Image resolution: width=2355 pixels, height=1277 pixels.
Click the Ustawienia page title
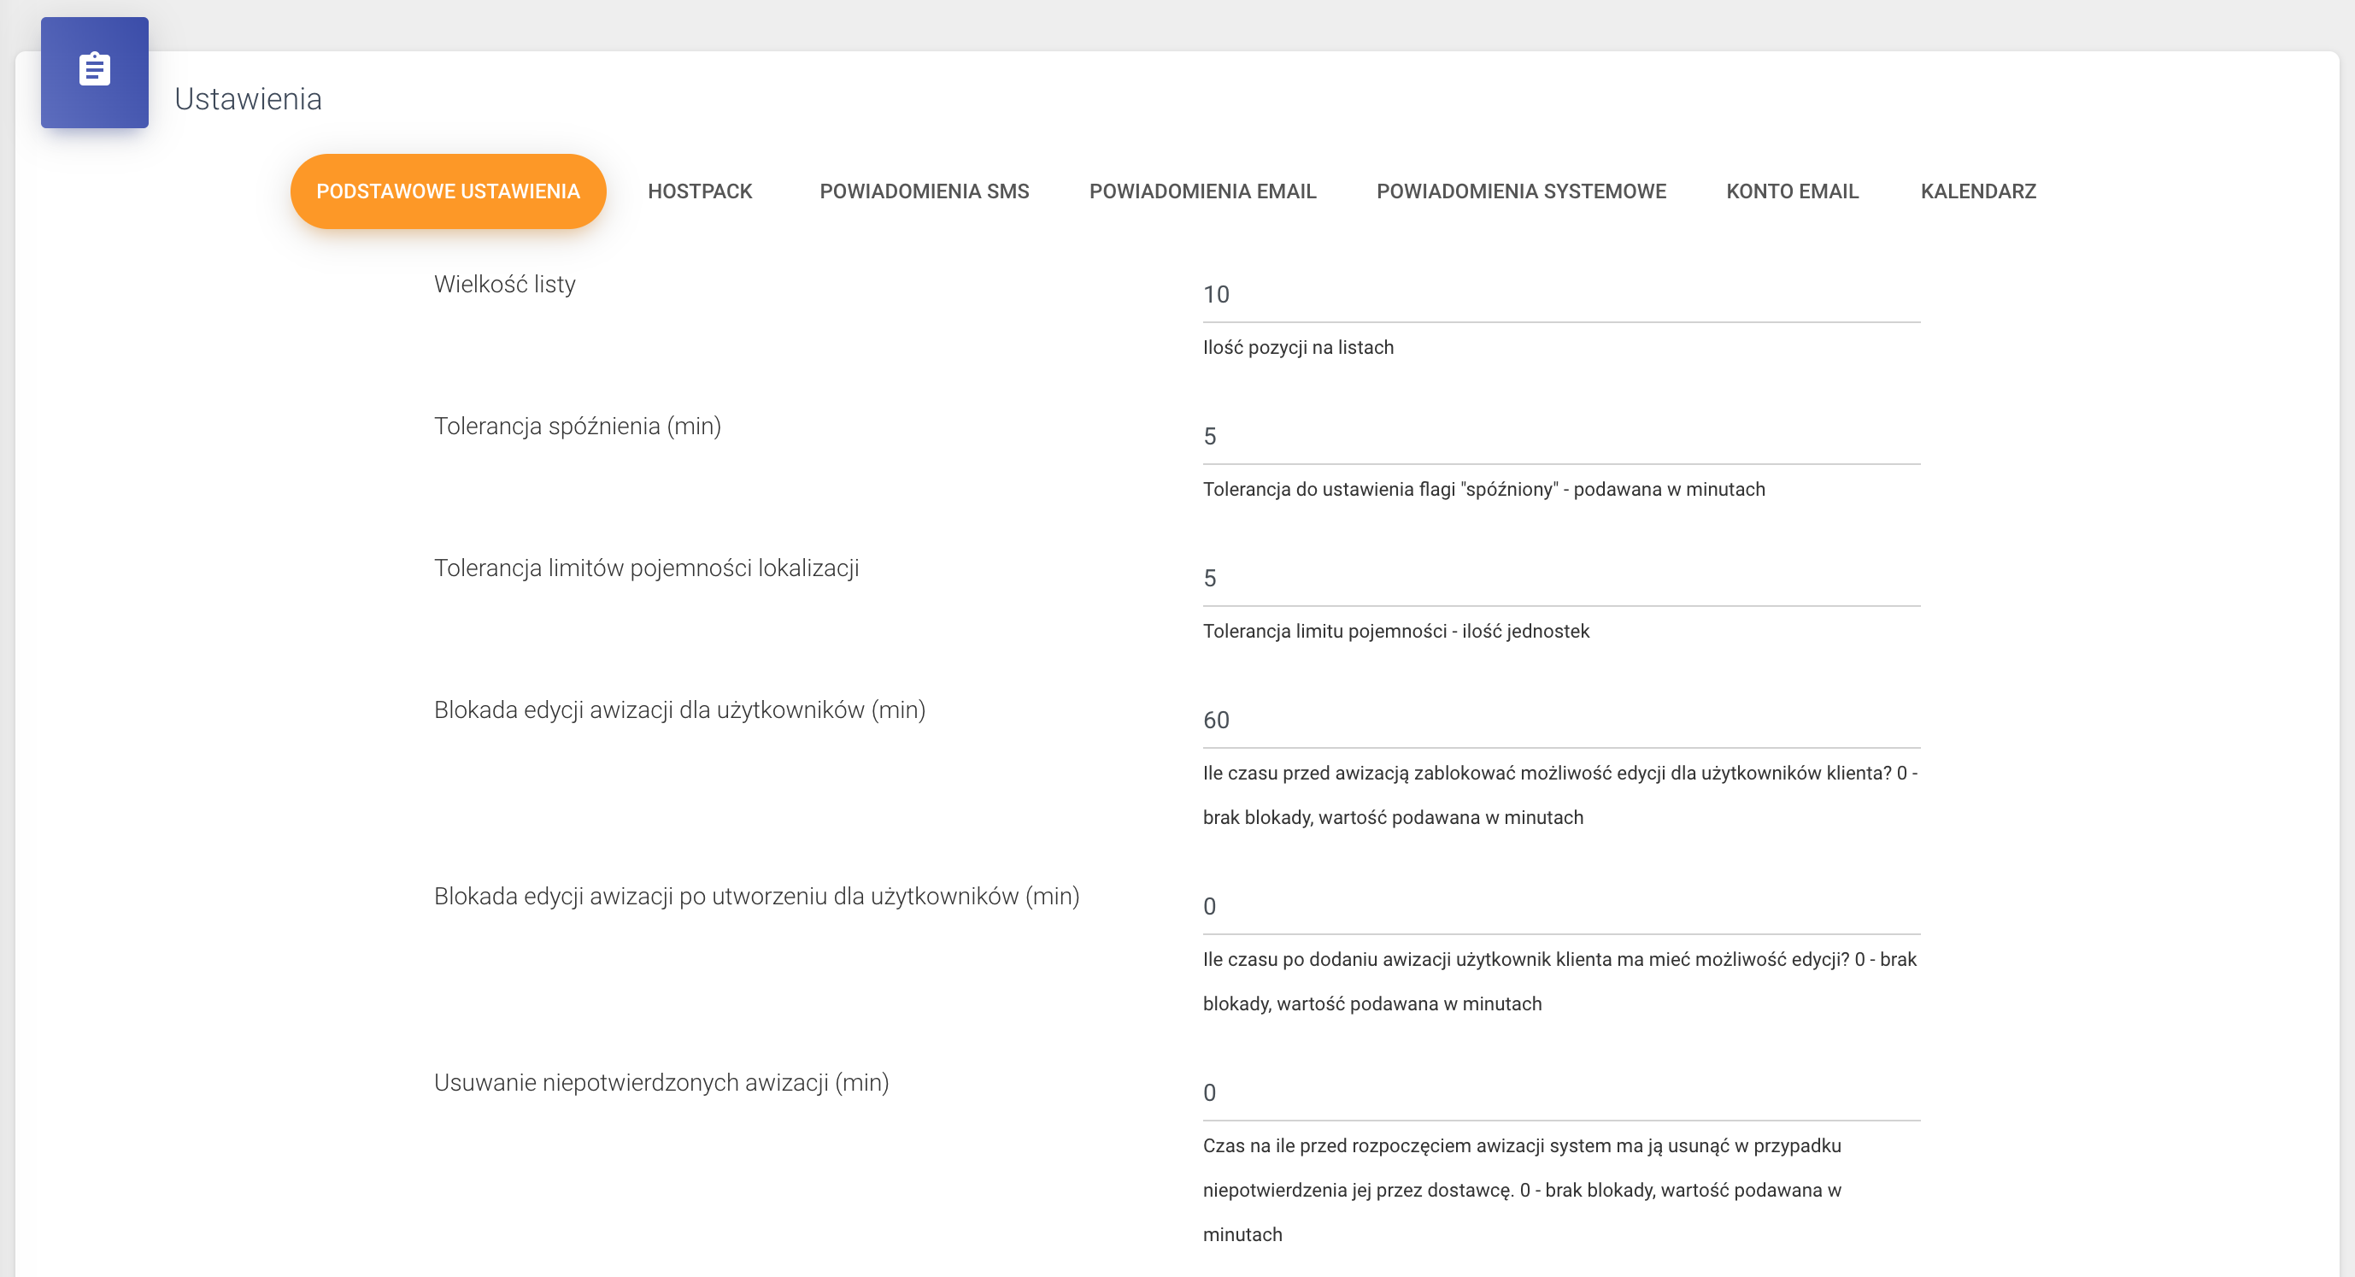tap(248, 99)
